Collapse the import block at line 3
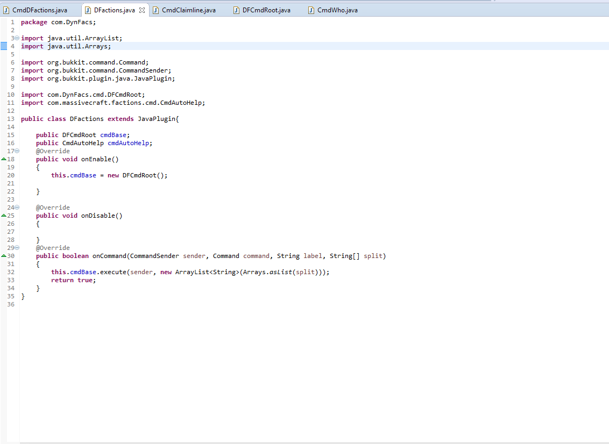This screenshot has height=444, width=609. point(17,38)
